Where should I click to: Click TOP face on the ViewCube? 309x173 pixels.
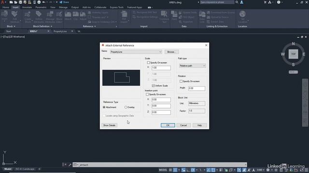point(293,54)
